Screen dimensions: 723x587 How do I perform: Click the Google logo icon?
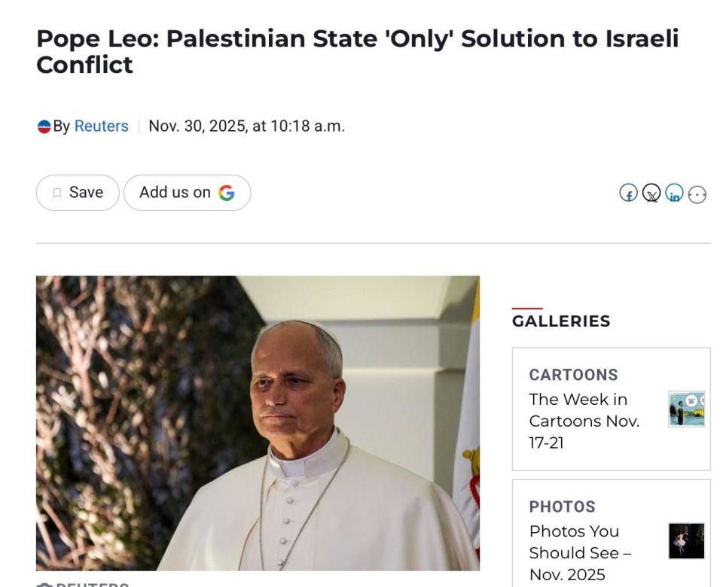click(x=227, y=193)
